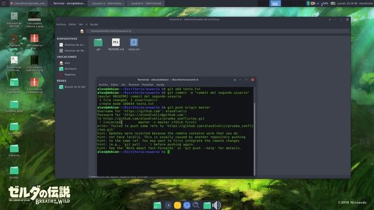374x210 pixels.
Task: Click the home button in file manager toolbar
Action: point(82,31)
